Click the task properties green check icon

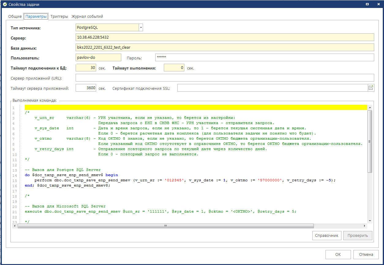[5, 4]
